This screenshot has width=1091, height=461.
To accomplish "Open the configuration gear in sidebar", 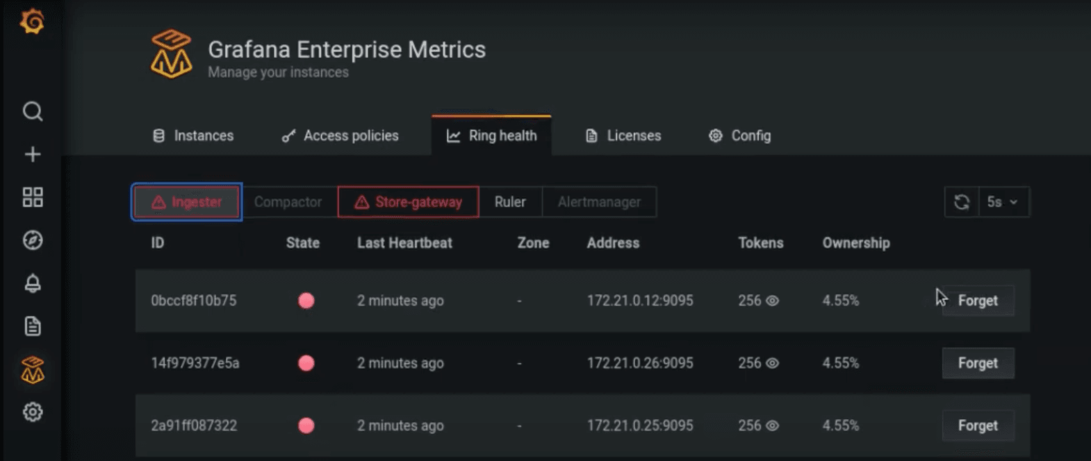I will 33,412.
